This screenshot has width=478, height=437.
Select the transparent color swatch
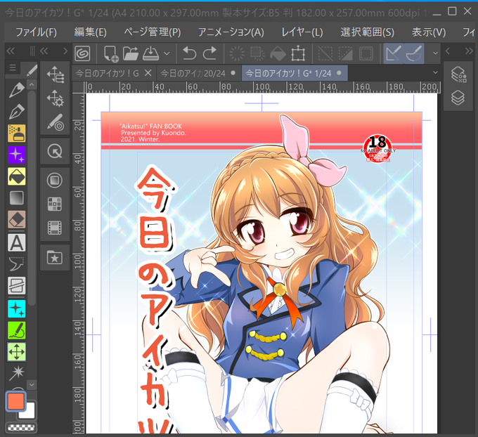pyautogui.click(x=21, y=427)
